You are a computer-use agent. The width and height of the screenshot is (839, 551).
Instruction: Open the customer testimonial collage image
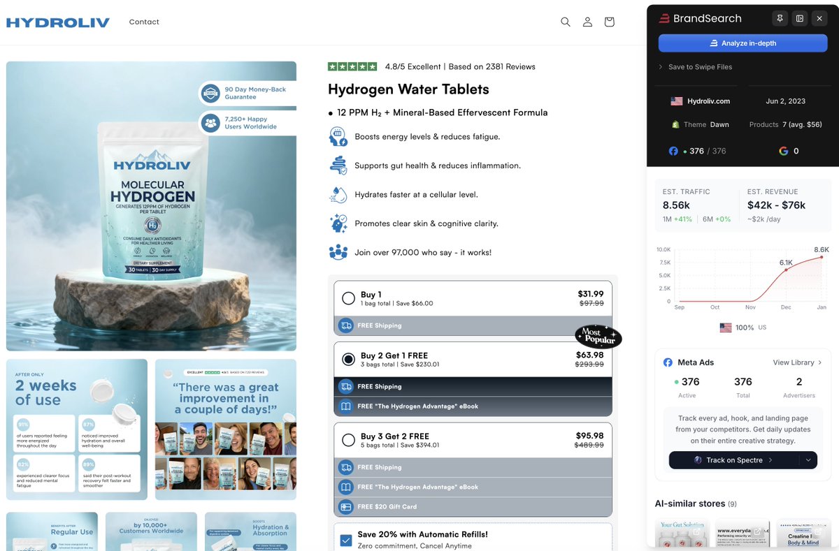pos(226,429)
